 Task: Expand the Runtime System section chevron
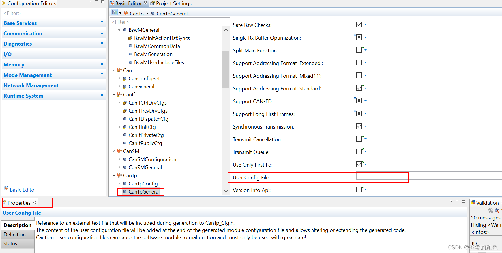(x=102, y=95)
